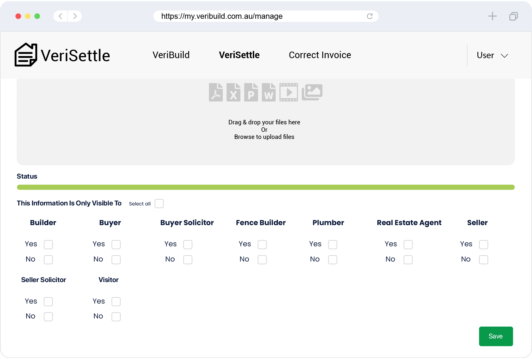The height and width of the screenshot is (359, 532).
Task: Open a new browser tab
Action: 492,16
